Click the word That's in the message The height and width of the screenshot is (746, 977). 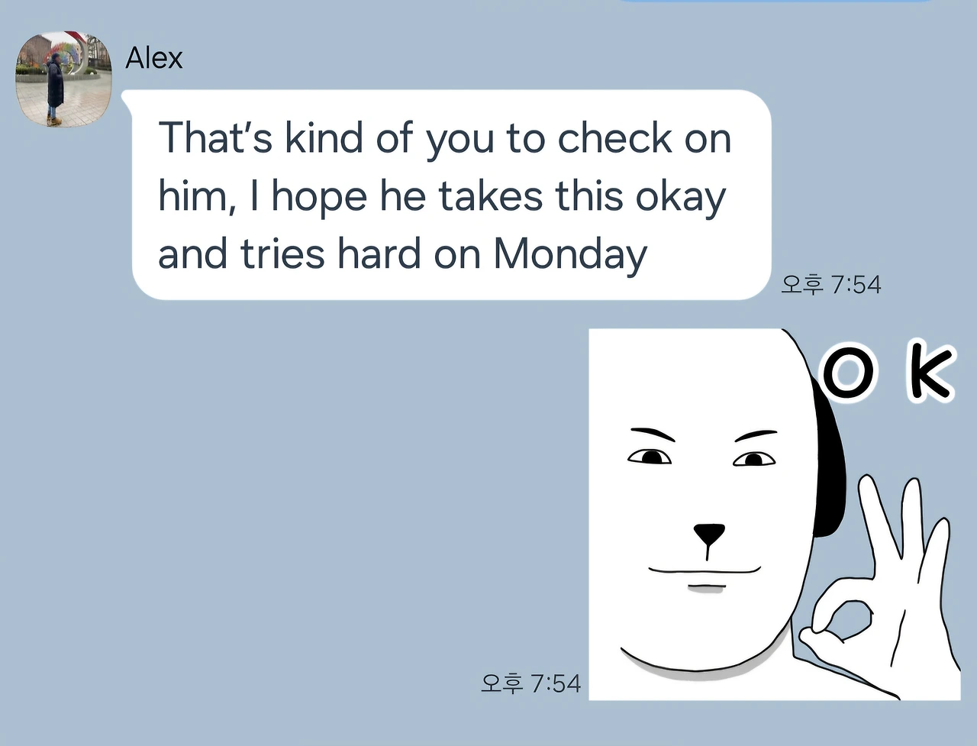tap(214, 138)
